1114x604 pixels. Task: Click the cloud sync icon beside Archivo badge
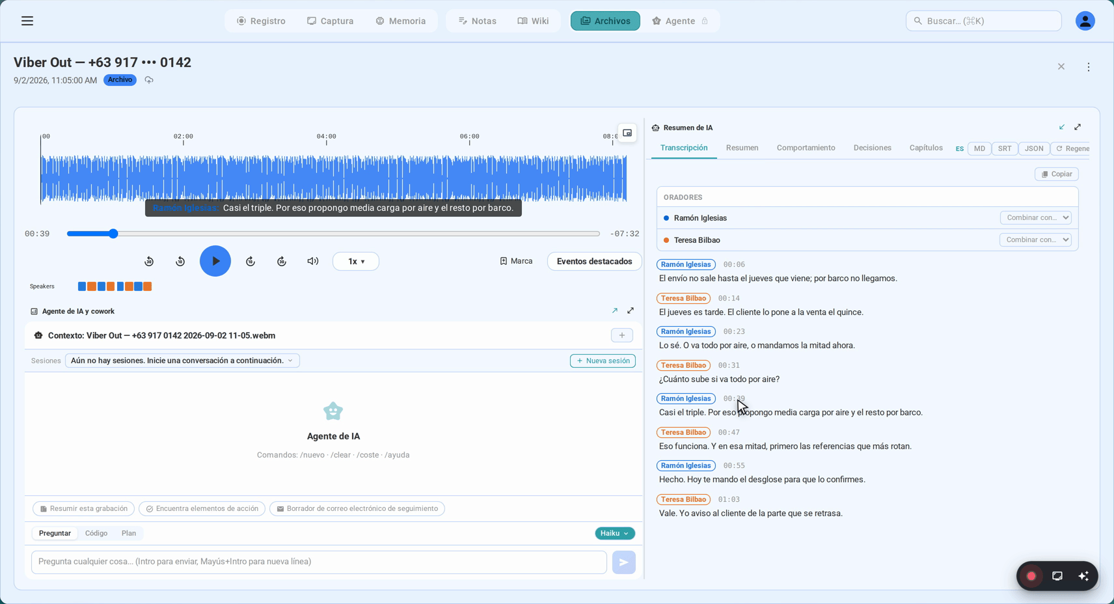point(149,80)
